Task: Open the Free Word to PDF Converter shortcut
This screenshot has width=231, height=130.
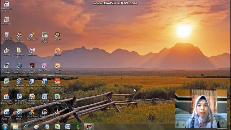Action: 6,6
